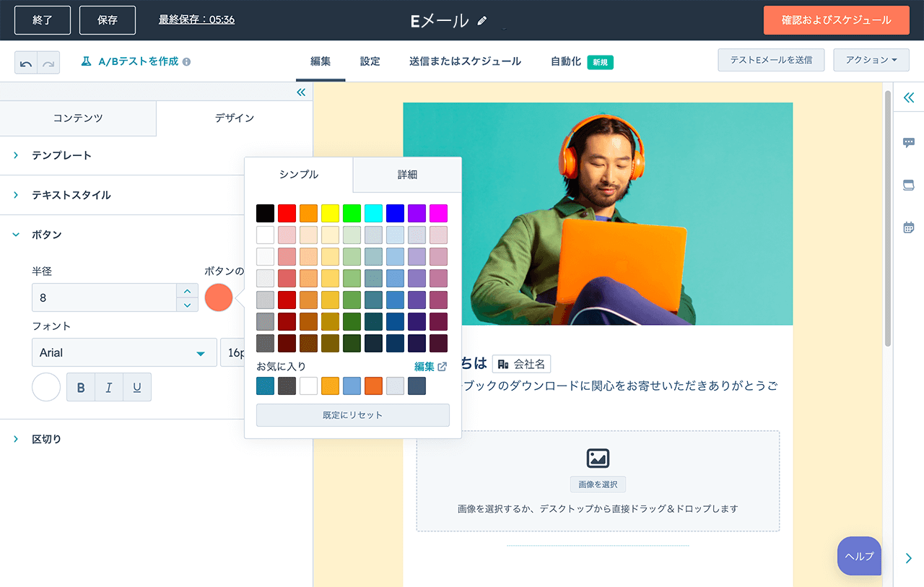Pick the orange-red favorite color swatch
The width and height of the screenshot is (924, 587).
(374, 386)
